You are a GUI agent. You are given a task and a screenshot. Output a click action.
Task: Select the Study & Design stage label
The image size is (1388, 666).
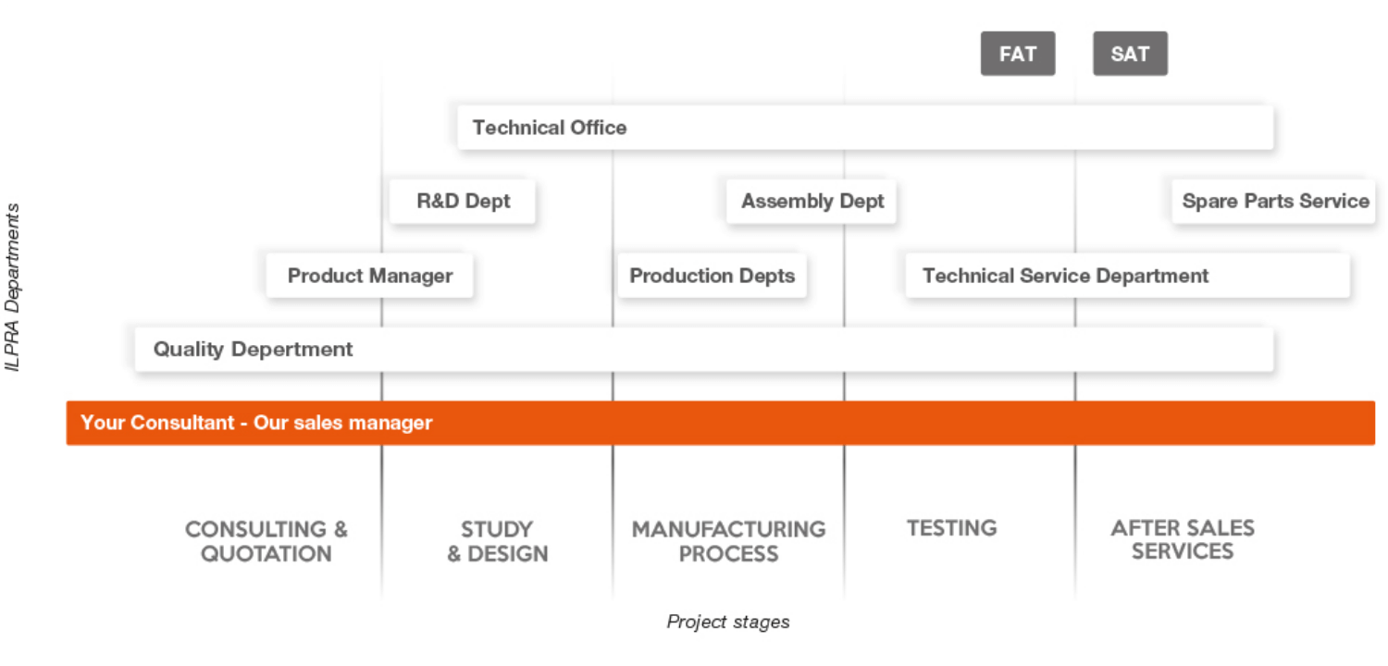[497, 541]
